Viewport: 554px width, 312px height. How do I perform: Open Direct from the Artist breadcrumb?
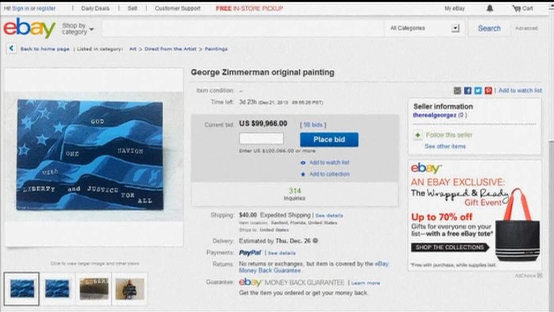tap(170, 49)
